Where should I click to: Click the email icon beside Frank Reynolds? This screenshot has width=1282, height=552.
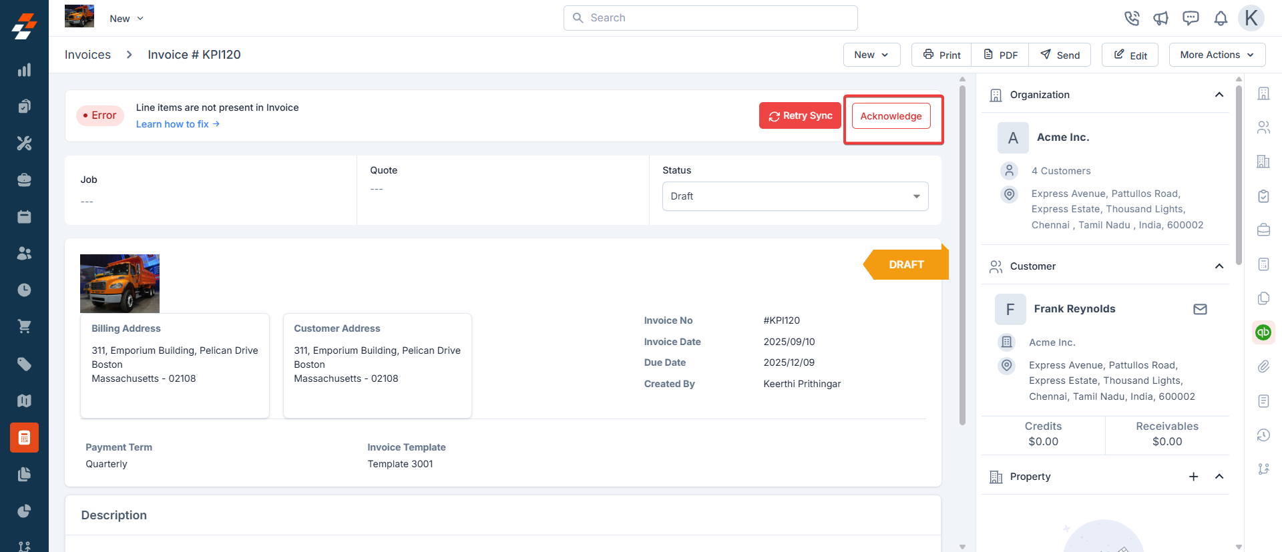pyautogui.click(x=1200, y=309)
